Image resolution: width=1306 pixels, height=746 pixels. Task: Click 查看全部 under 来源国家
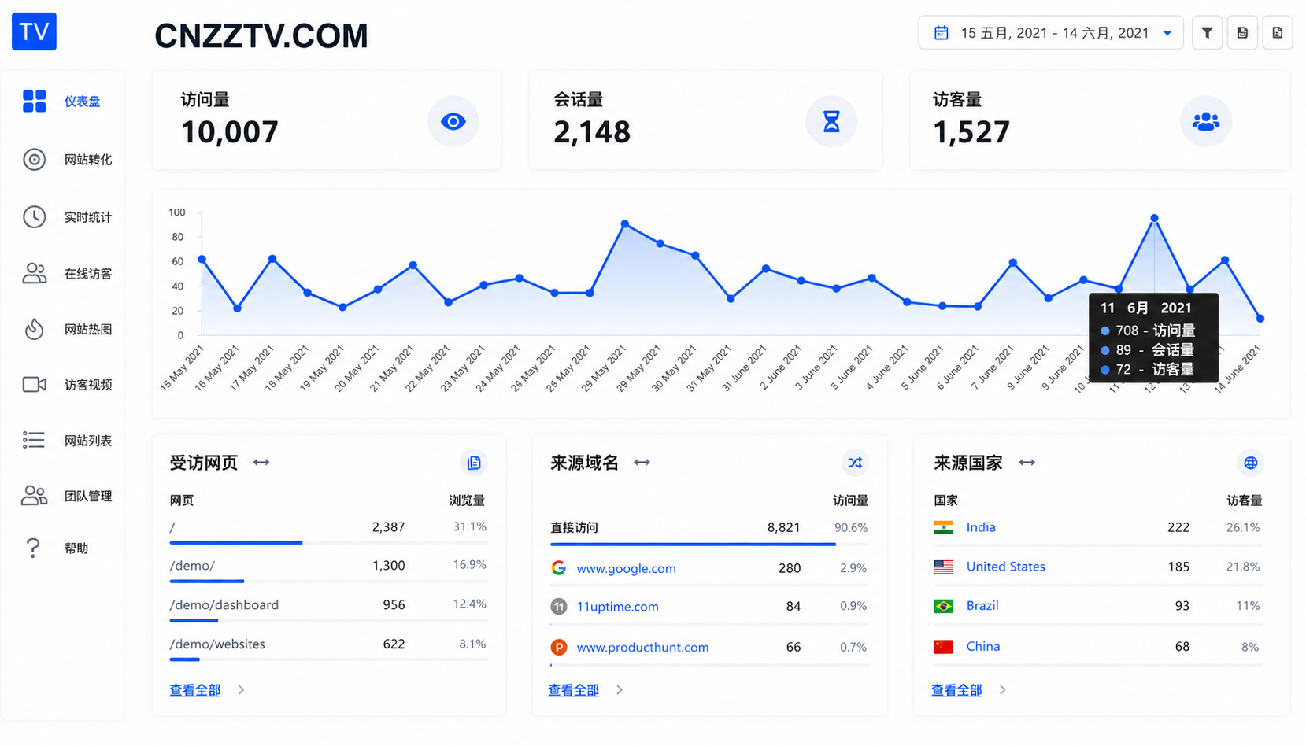(x=956, y=690)
